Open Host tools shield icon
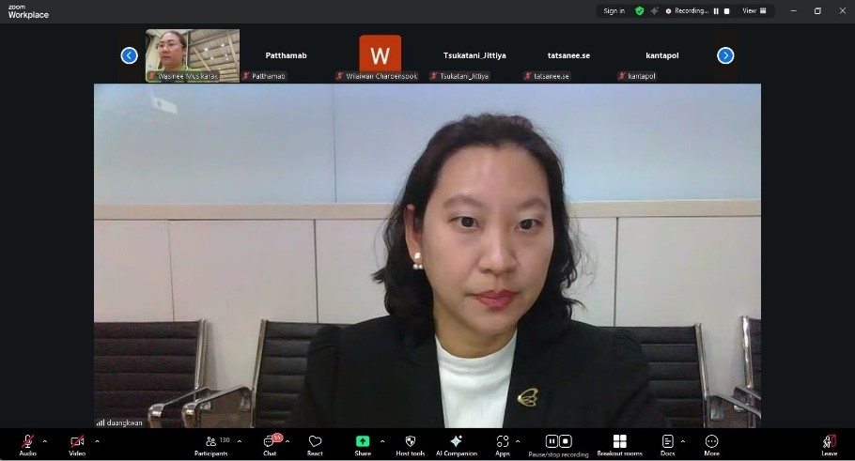Image resolution: width=855 pixels, height=461 pixels. [410, 441]
